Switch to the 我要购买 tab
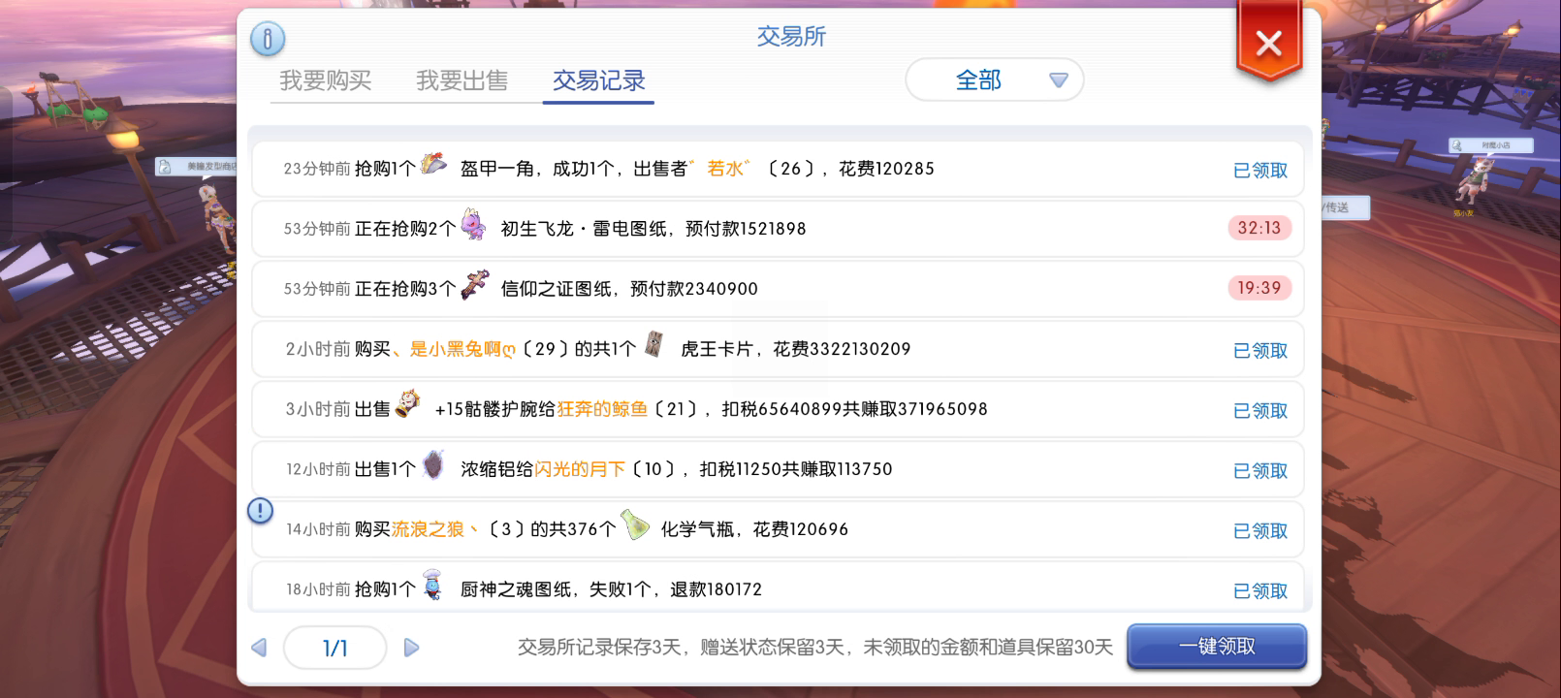Viewport: 1561px width, 698px height. [x=326, y=80]
